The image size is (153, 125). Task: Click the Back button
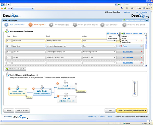(110, 110)
